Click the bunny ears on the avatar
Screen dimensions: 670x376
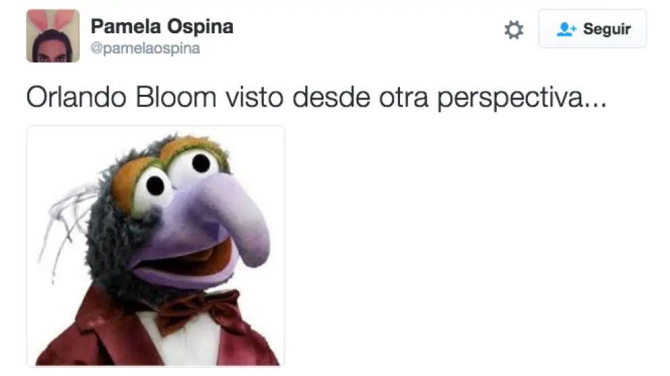[x=52, y=20]
